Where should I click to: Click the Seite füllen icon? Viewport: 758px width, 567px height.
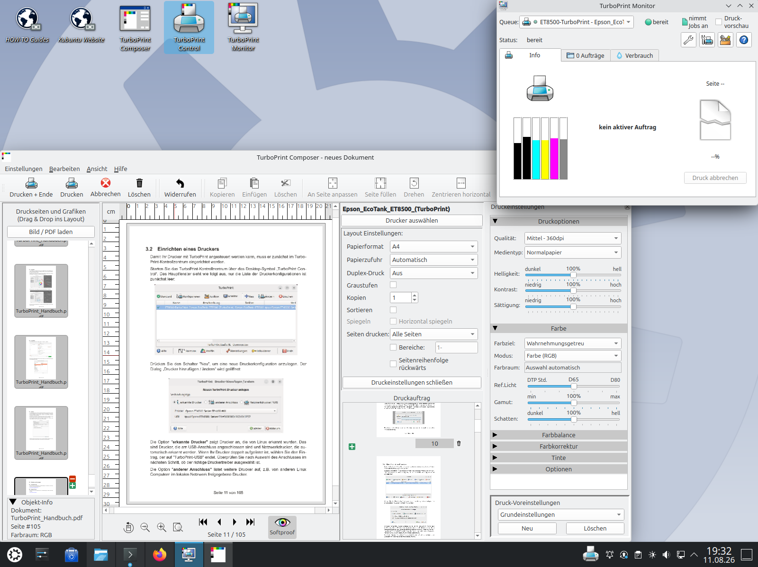380,183
